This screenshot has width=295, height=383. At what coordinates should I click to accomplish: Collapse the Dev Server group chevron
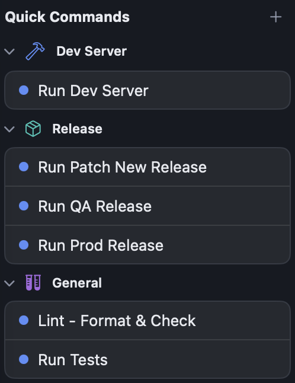pyautogui.click(x=9, y=52)
